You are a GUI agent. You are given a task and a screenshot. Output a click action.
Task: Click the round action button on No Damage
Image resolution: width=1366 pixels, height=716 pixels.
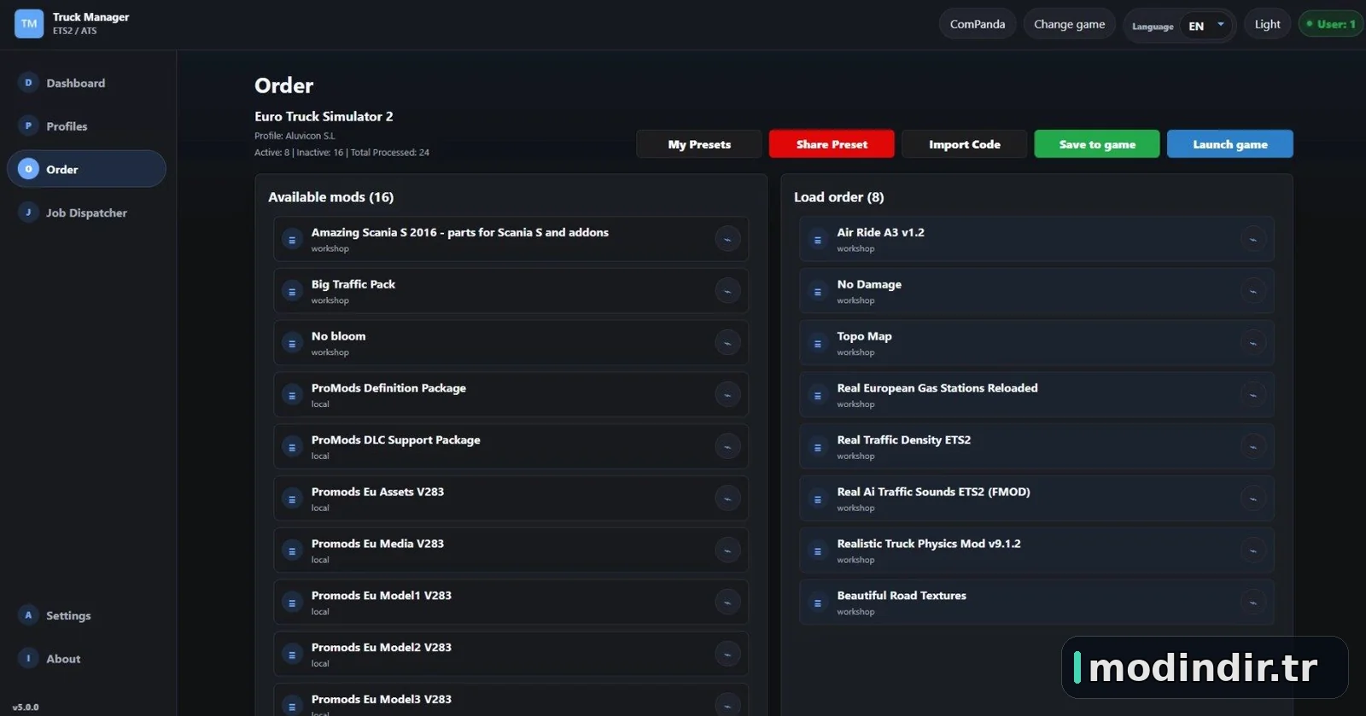(x=1253, y=292)
